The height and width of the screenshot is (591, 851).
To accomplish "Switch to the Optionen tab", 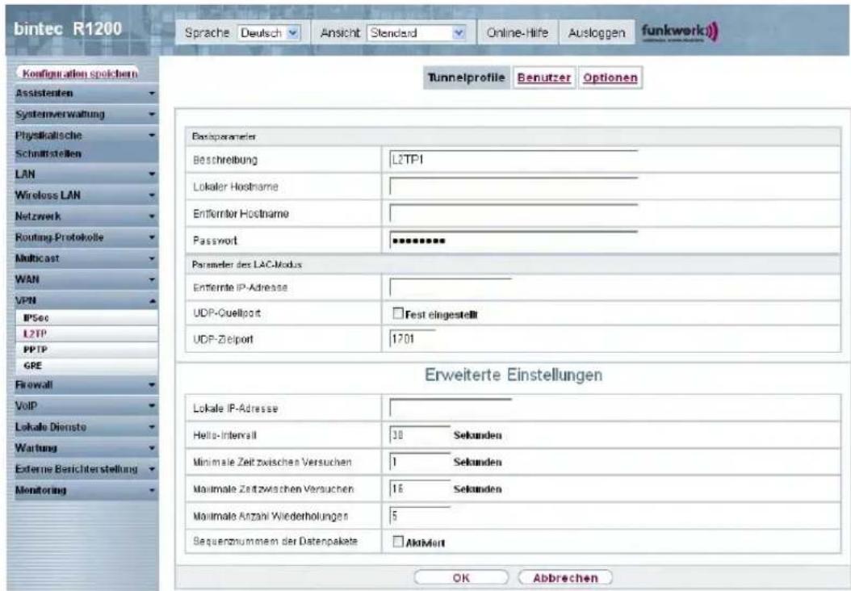I will pos(610,78).
